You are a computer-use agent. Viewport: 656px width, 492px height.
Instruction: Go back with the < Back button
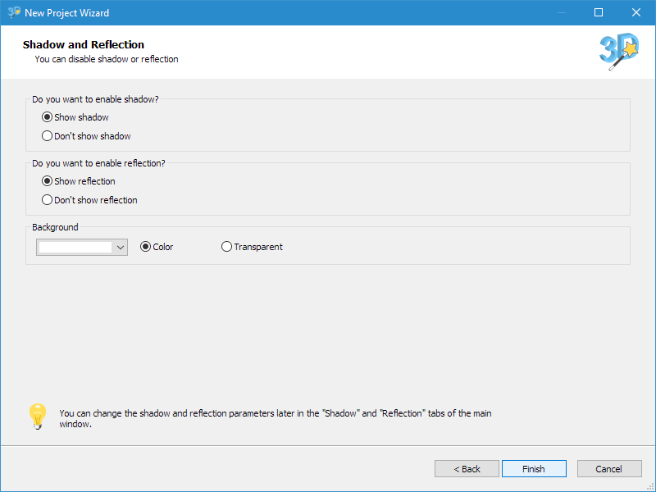coord(467,468)
